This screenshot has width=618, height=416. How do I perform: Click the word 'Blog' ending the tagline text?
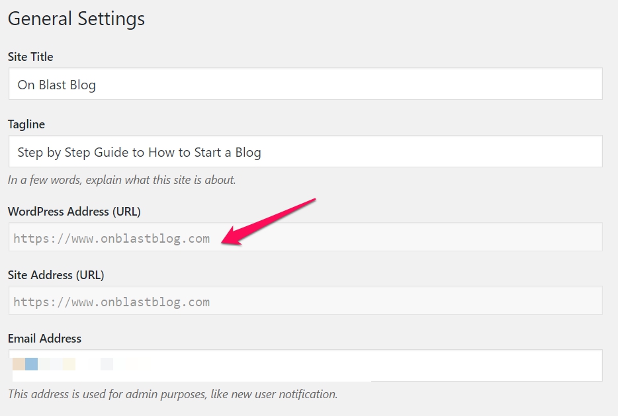tap(248, 153)
